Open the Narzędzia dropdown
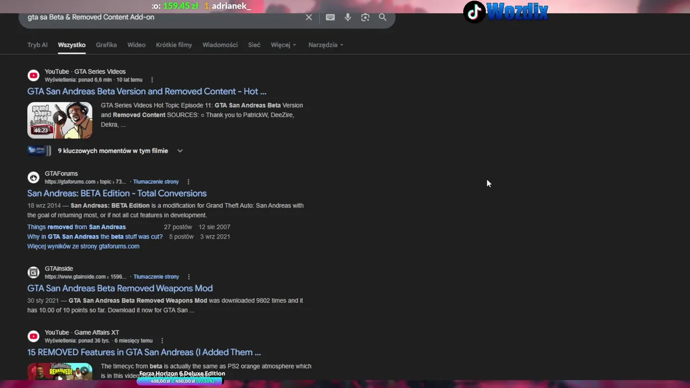 tap(326, 45)
